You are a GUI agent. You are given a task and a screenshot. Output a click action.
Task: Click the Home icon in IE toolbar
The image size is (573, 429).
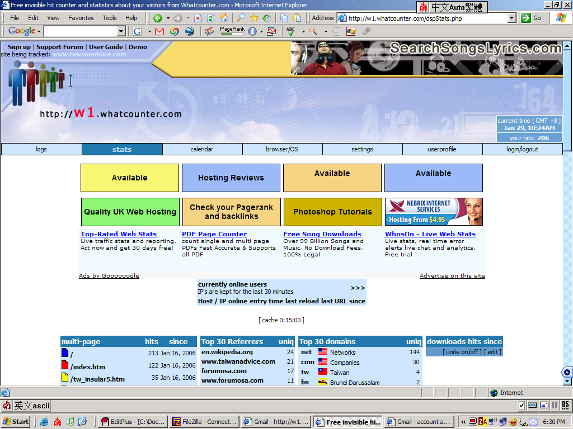224,18
